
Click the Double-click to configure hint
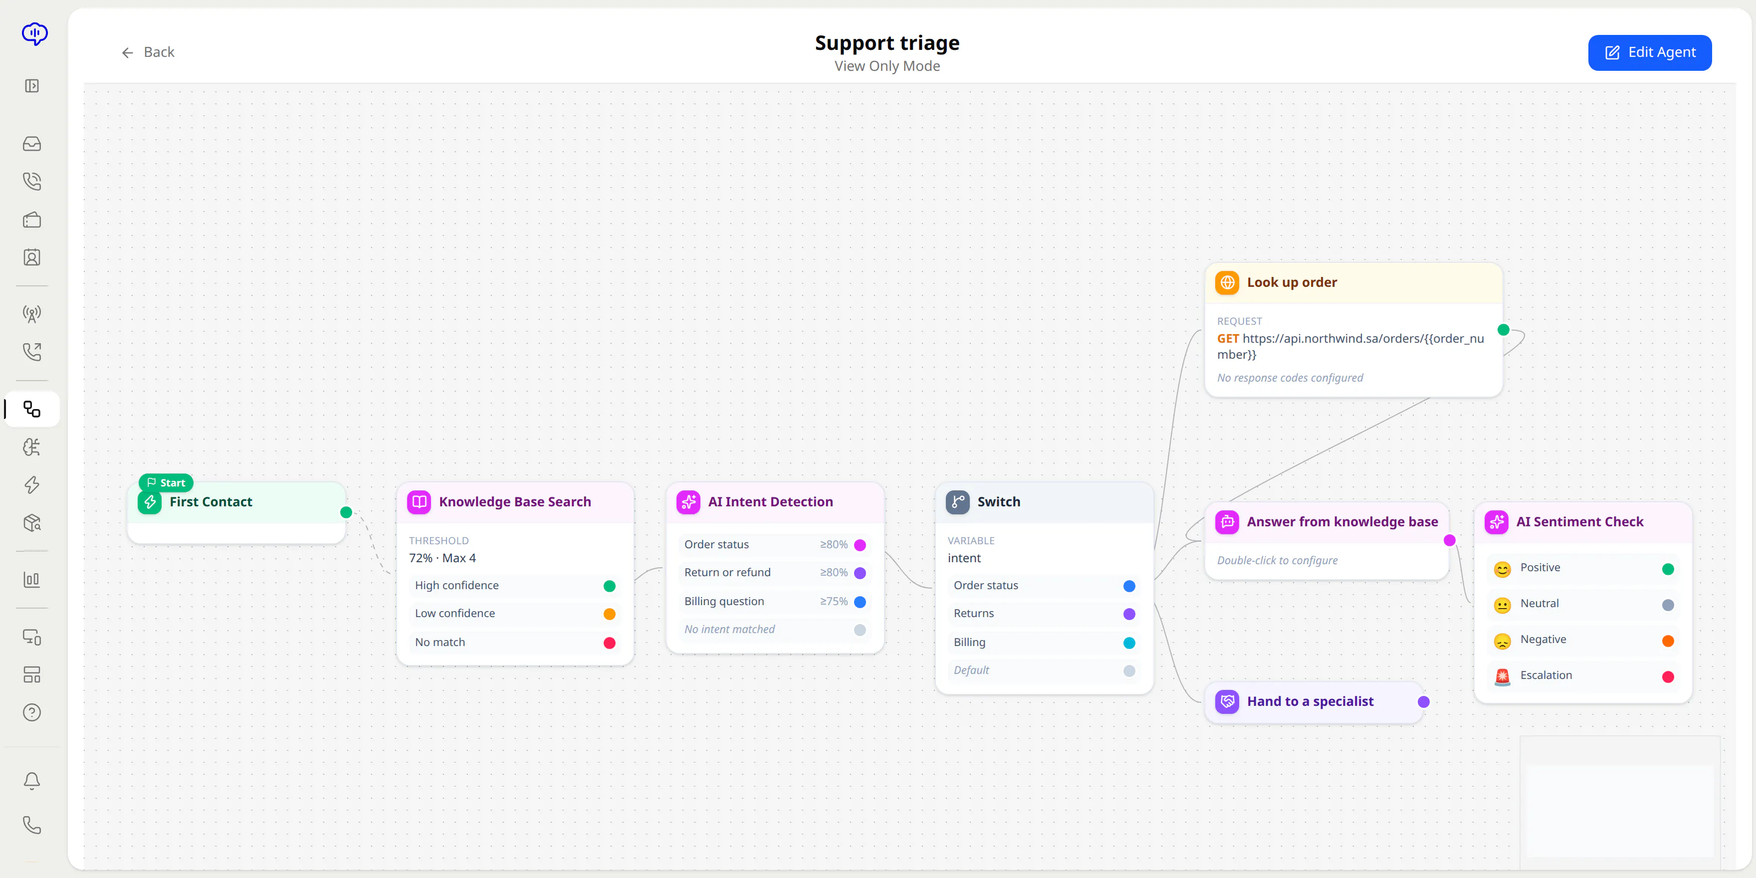pos(1277,560)
